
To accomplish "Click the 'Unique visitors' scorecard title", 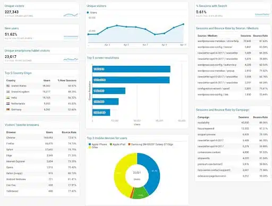I will click(14, 6).
